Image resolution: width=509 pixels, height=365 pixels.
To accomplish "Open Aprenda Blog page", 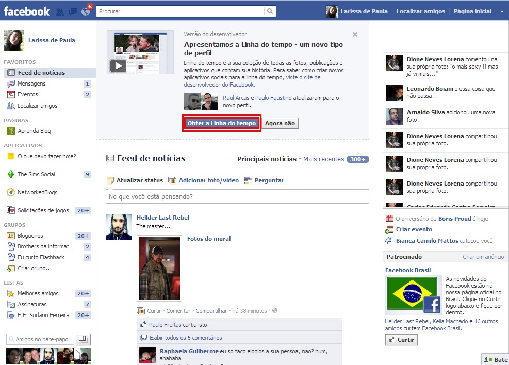I will coord(34,131).
